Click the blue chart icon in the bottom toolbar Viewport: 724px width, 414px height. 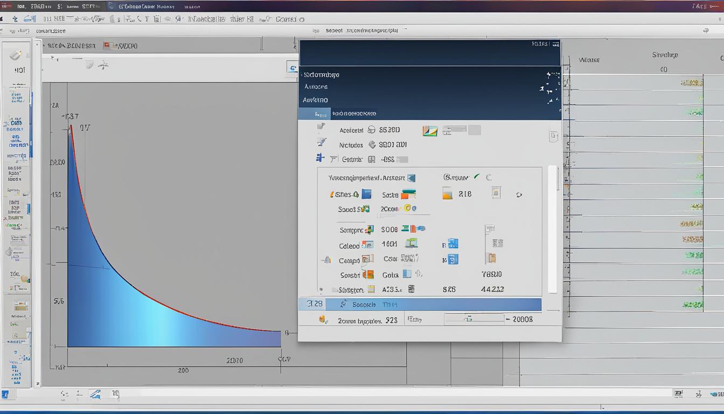pos(95,395)
